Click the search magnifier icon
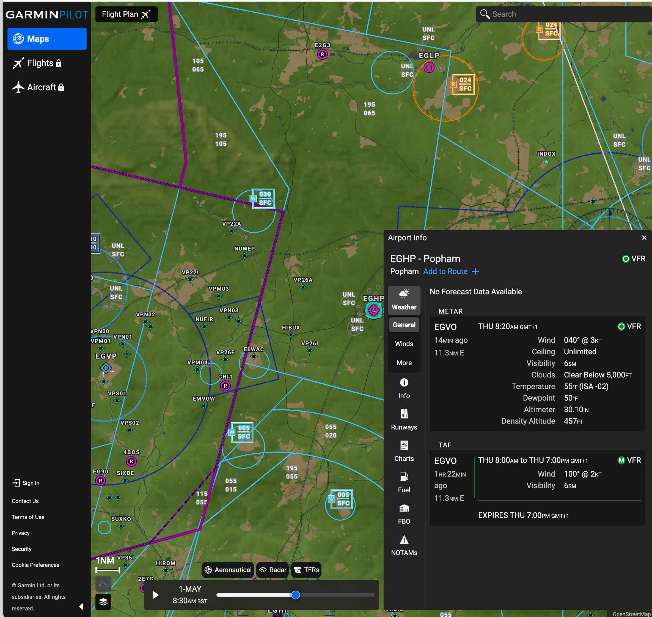The height and width of the screenshot is (617, 652). pyautogui.click(x=485, y=14)
